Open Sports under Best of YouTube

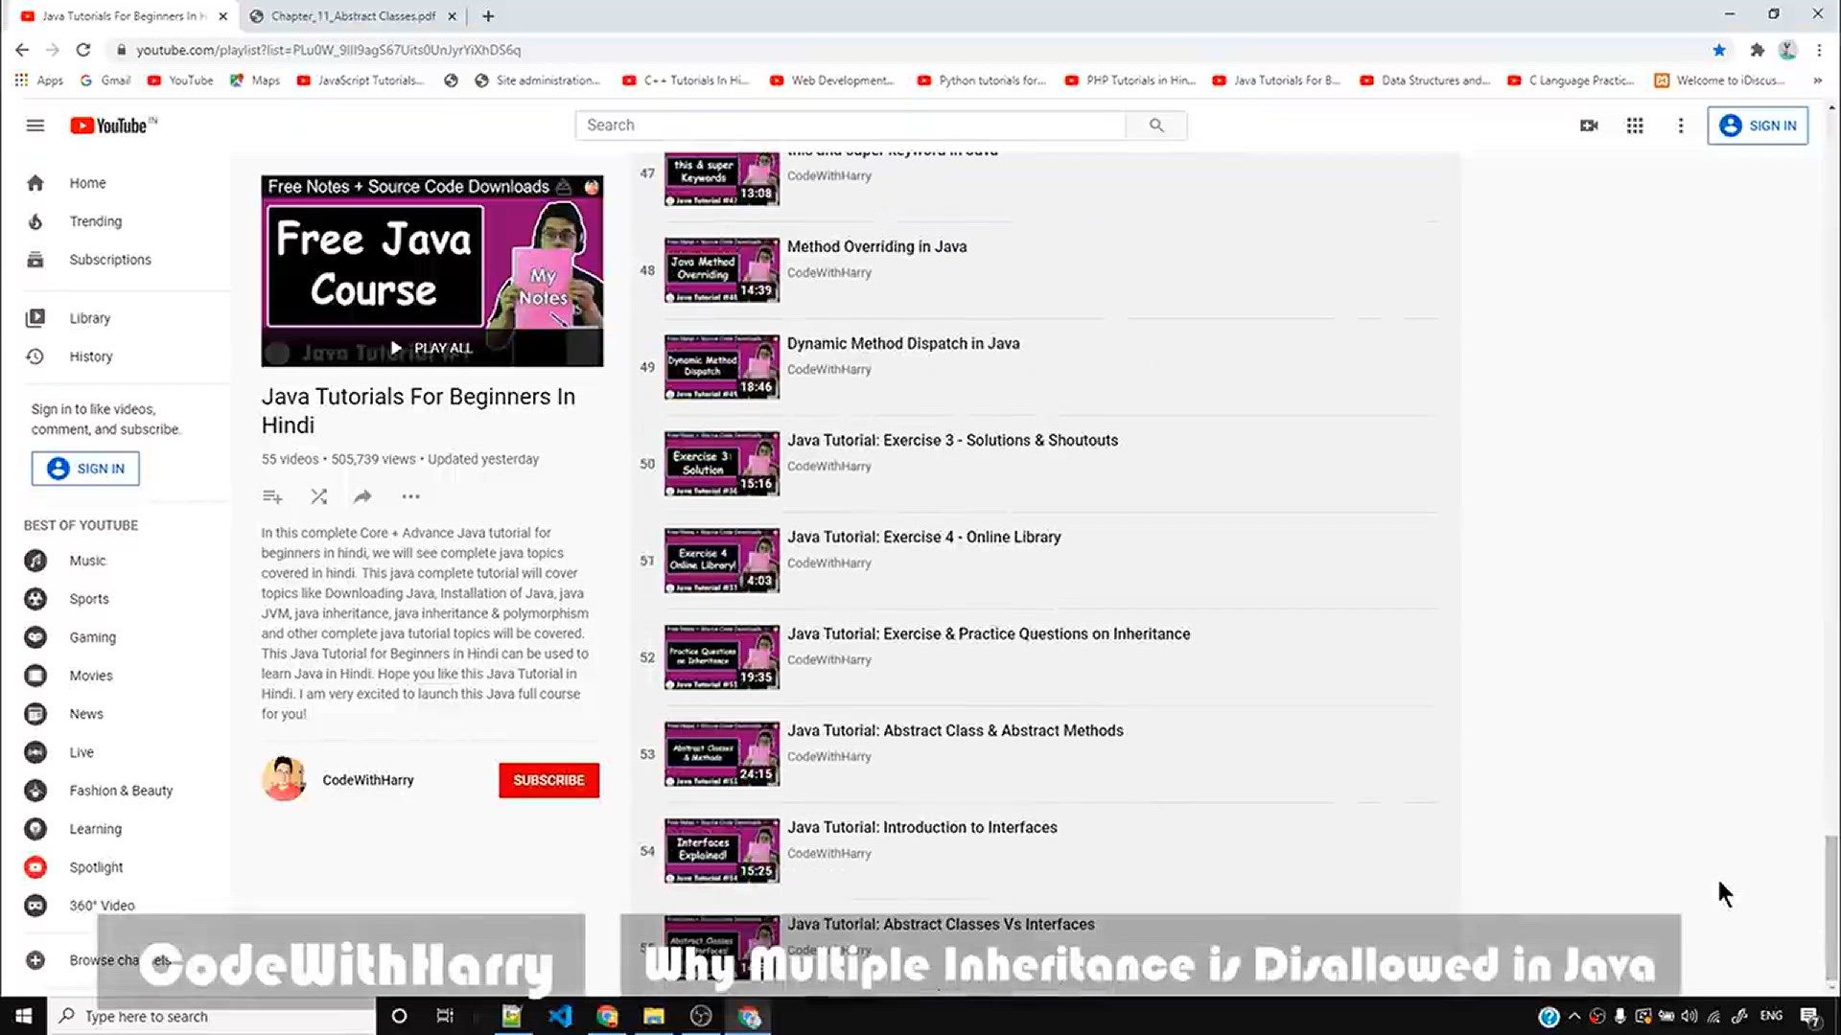[x=88, y=599]
